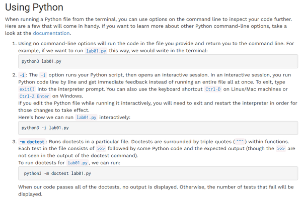Click the >>> at the line's end
Viewport: 302px width, 201px height.
pyautogui.click(x=281, y=149)
